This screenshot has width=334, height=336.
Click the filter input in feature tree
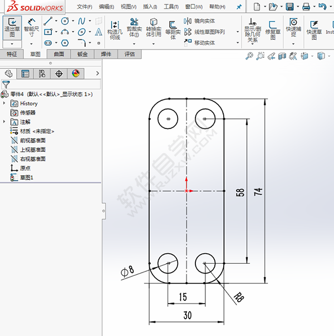pos(51,84)
